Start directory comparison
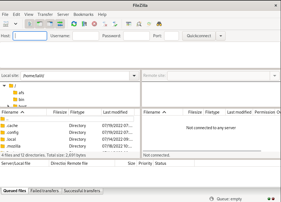Image resolution: width=281 pixels, height=202 pixels. 139,24
